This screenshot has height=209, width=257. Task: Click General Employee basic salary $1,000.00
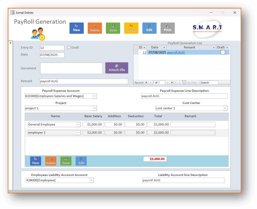pyautogui.click(x=93, y=124)
